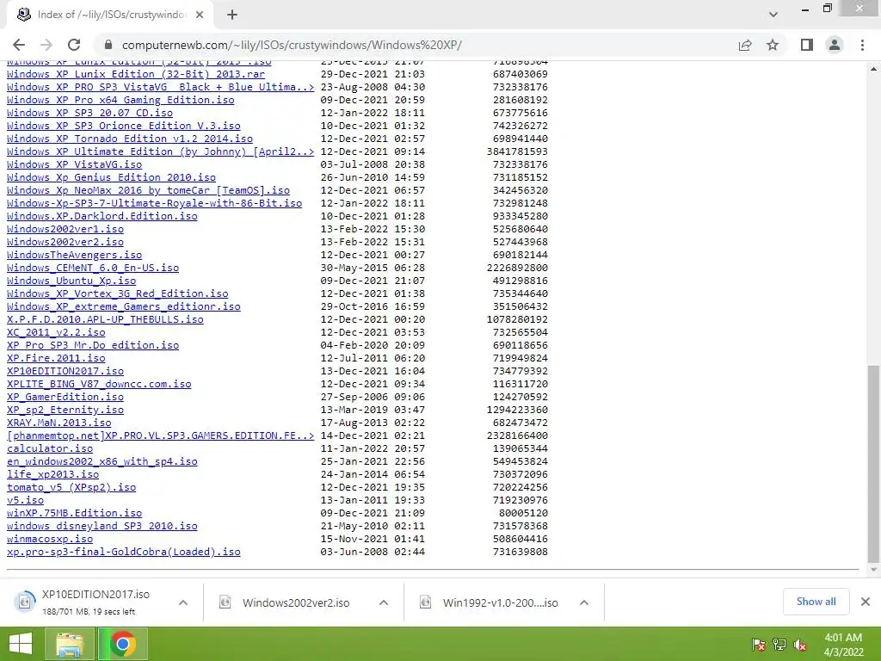Click the muted volume tray icon

(800, 645)
